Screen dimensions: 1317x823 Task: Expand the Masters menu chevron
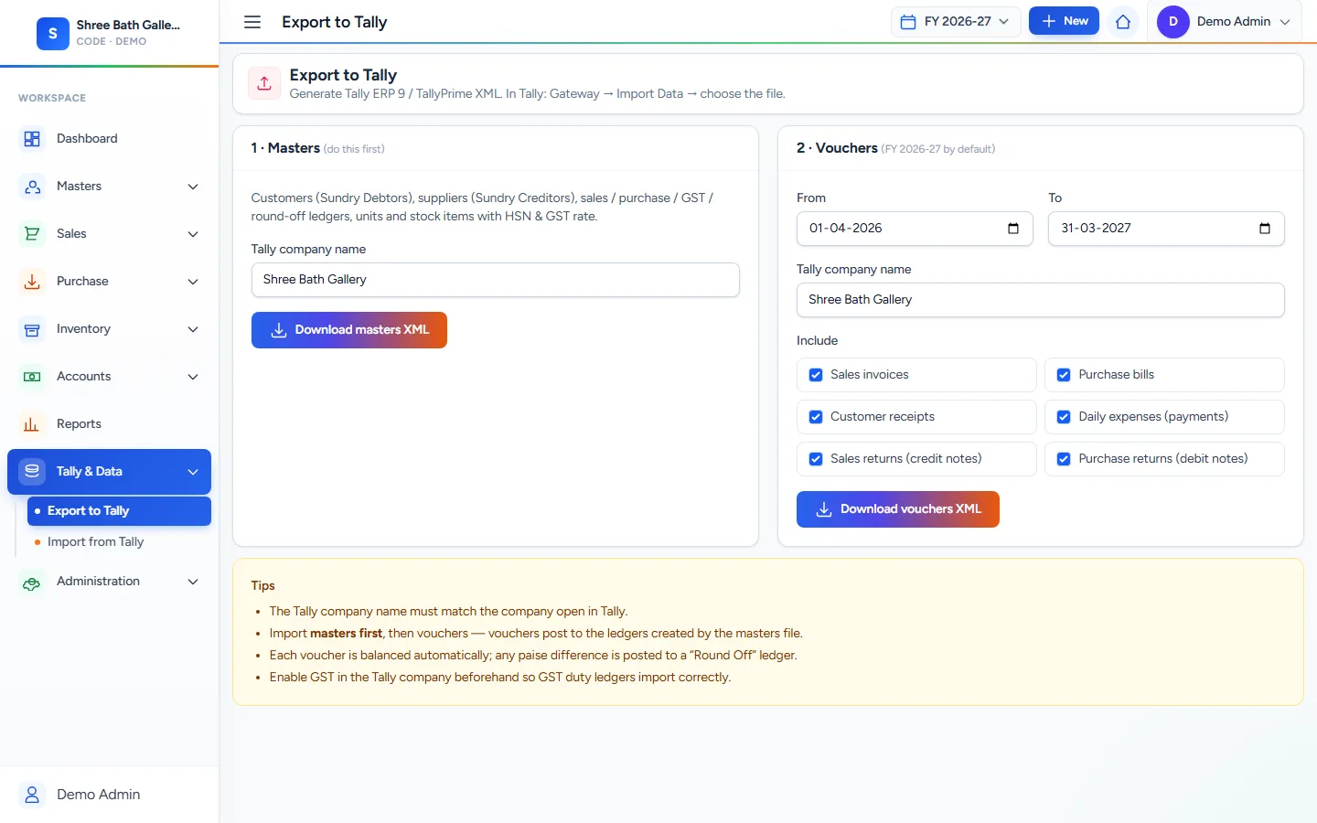point(193,187)
